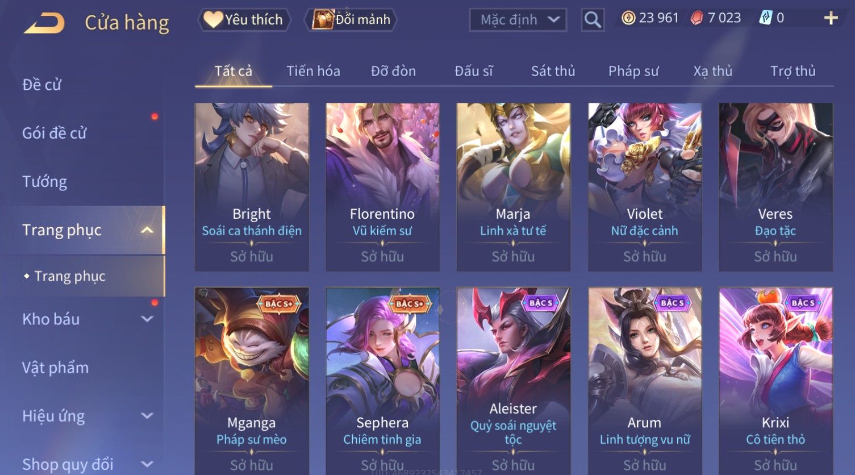
Task: Click the red gem currency icon
Action: point(696,18)
